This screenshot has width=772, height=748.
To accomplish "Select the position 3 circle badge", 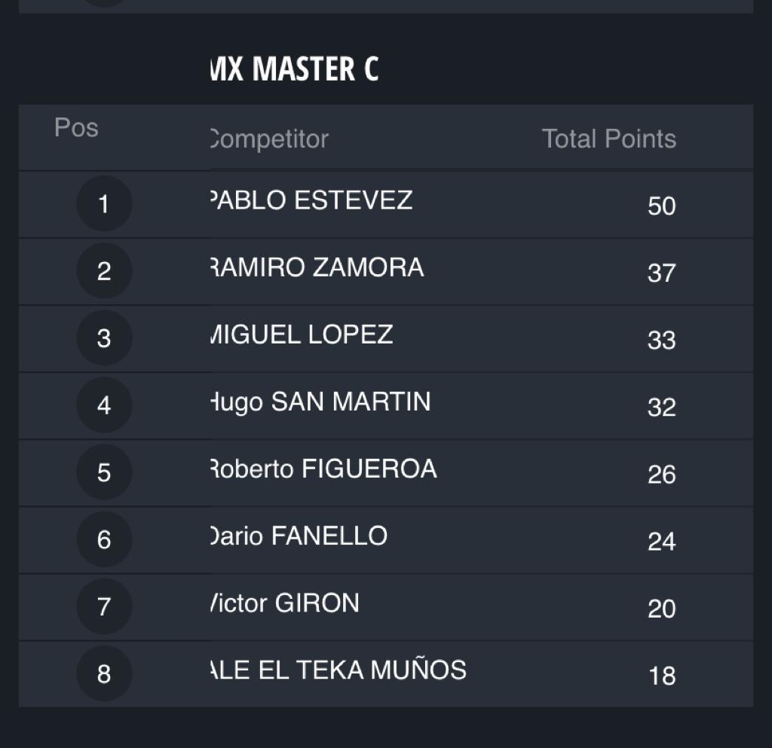I will (x=104, y=338).
